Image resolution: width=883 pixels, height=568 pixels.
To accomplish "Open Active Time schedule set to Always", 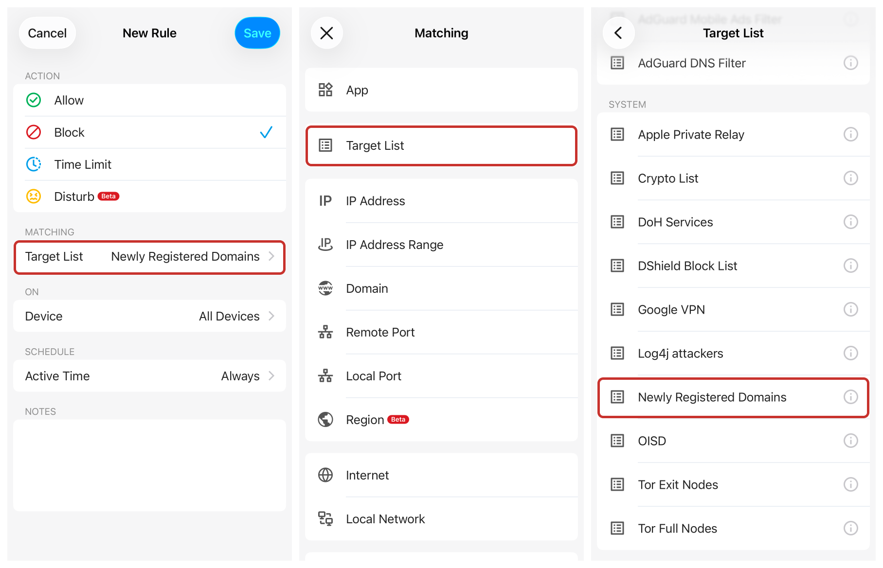I will pyautogui.click(x=149, y=376).
